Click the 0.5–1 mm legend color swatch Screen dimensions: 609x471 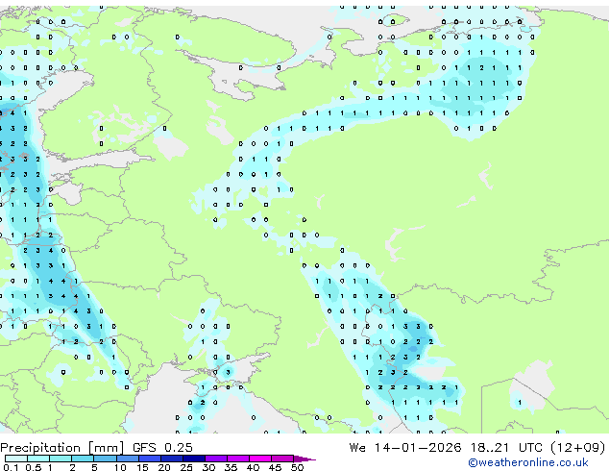(38, 459)
